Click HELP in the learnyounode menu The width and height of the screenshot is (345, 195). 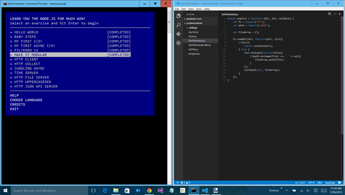pos(15,96)
